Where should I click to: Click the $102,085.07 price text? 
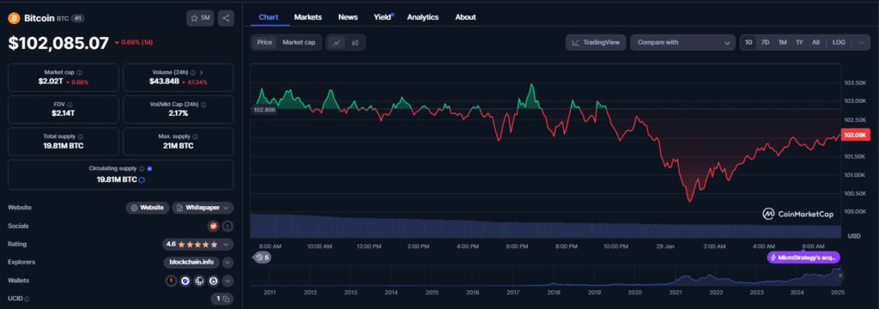pos(58,43)
